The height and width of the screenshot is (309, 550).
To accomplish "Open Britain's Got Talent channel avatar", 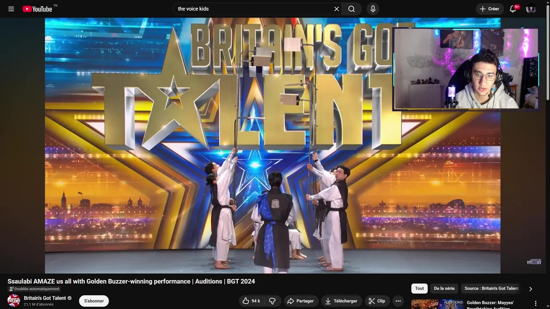I will (x=14, y=300).
